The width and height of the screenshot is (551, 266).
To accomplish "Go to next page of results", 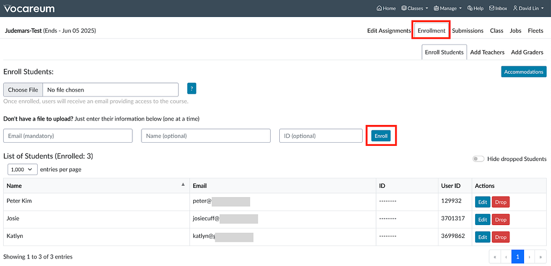I will pyautogui.click(x=529, y=257).
